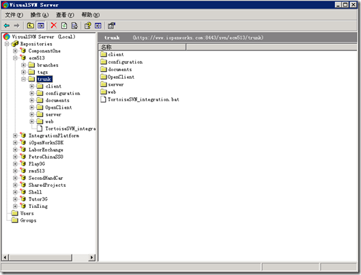Select the SecondHandCar repository
This screenshot has width=361, height=275.
(x=46, y=178)
